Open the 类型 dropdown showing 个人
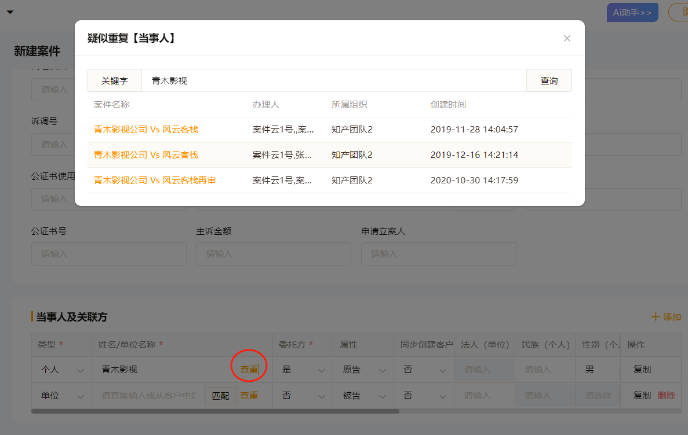The image size is (688, 435). [61, 370]
